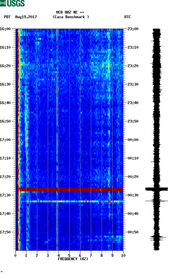Screen dimensions: 170x275
Task: Click the PDT timezone label
Action: tap(7, 17)
